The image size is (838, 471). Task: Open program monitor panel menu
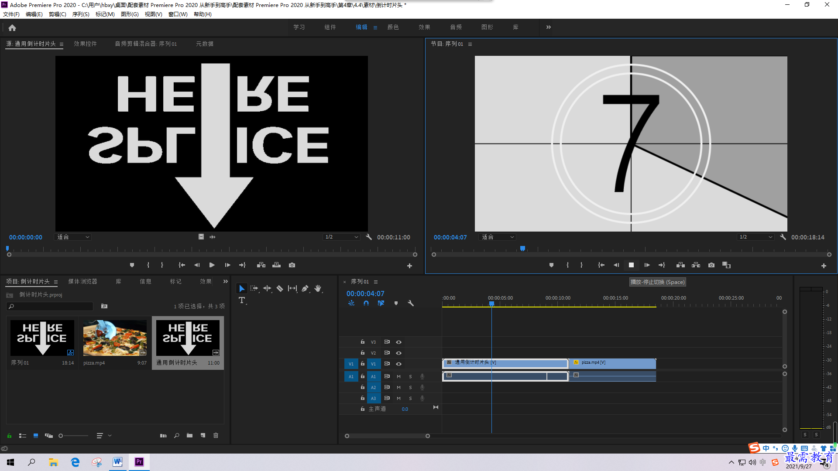pyautogui.click(x=470, y=44)
